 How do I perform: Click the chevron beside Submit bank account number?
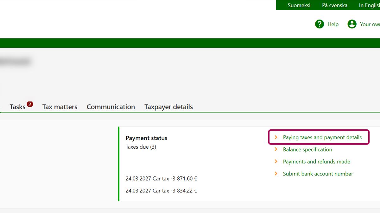[x=276, y=174]
